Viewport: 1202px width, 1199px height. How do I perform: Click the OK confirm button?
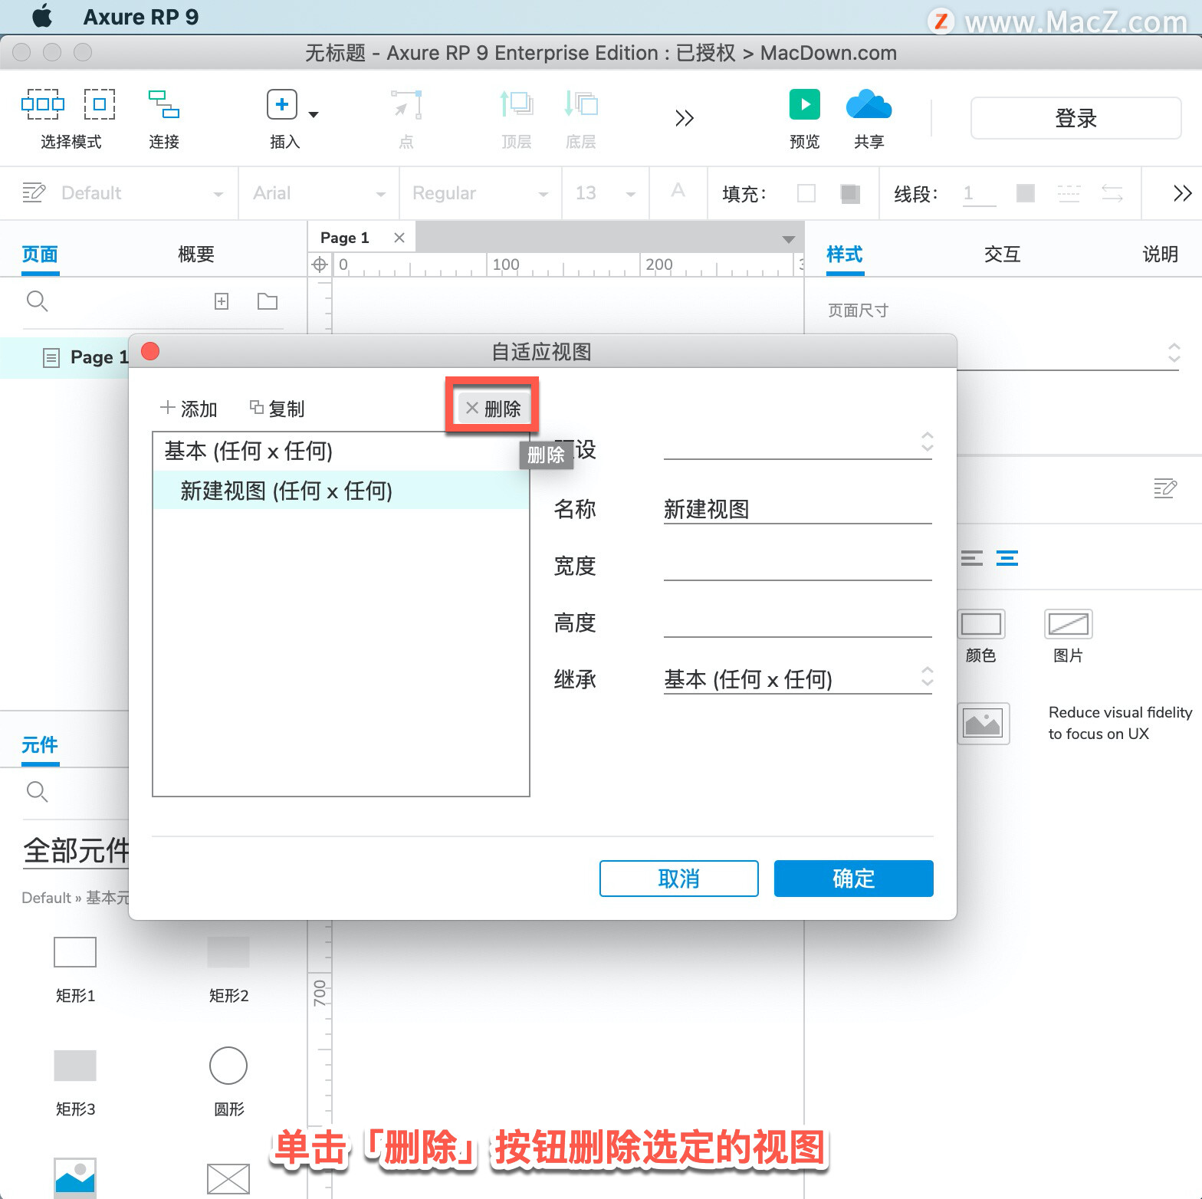pos(854,879)
